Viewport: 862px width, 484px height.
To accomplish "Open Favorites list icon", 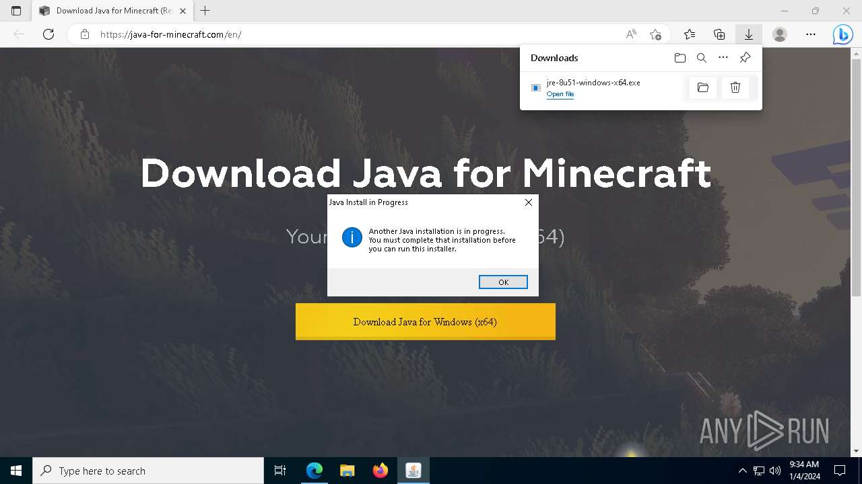I will (x=690, y=34).
